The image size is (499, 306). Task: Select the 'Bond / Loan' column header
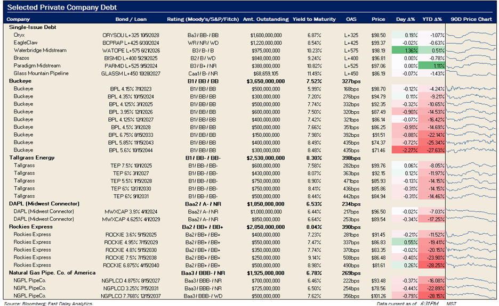click(131, 19)
